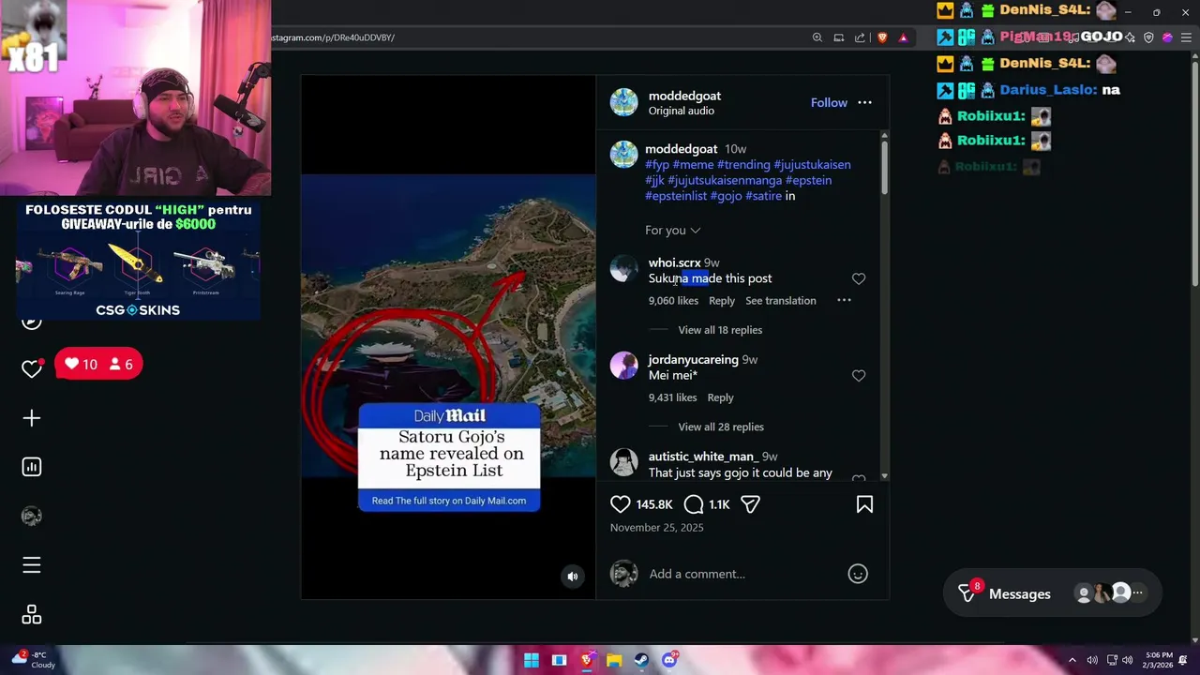Click 9,431 likes count on comment

coord(673,397)
